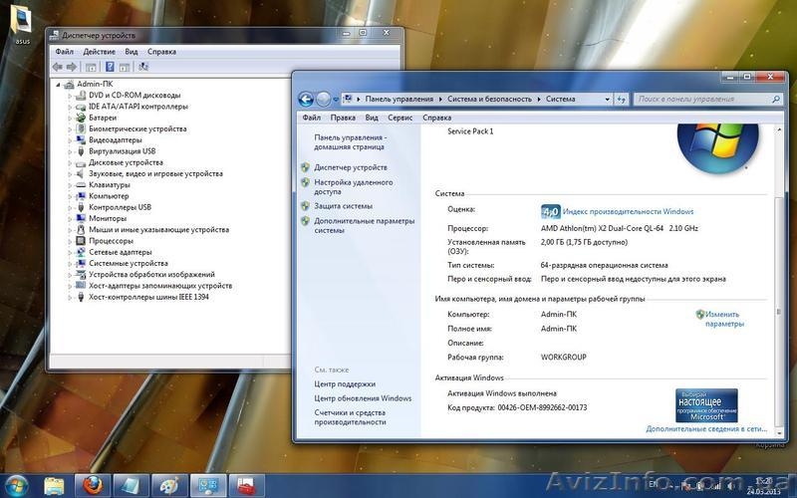Click the shield icon beside Изменить параметры
This screenshot has width=797, height=498.
tap(700, 314)
